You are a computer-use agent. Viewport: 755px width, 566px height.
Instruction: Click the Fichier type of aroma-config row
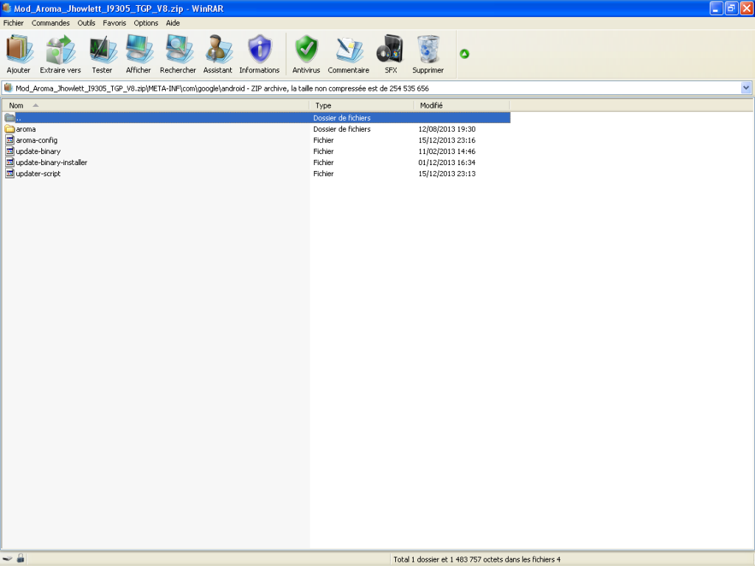[x=324, y=140]
